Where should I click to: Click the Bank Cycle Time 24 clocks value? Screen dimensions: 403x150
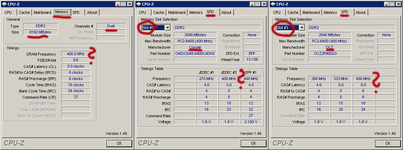76,91
